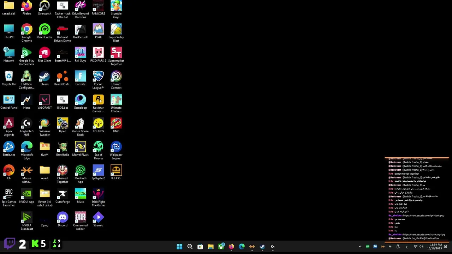Screen dimensions: 452x254
Task: Open Microsoft Store from the taskbar
Action: tap(200, 247)
